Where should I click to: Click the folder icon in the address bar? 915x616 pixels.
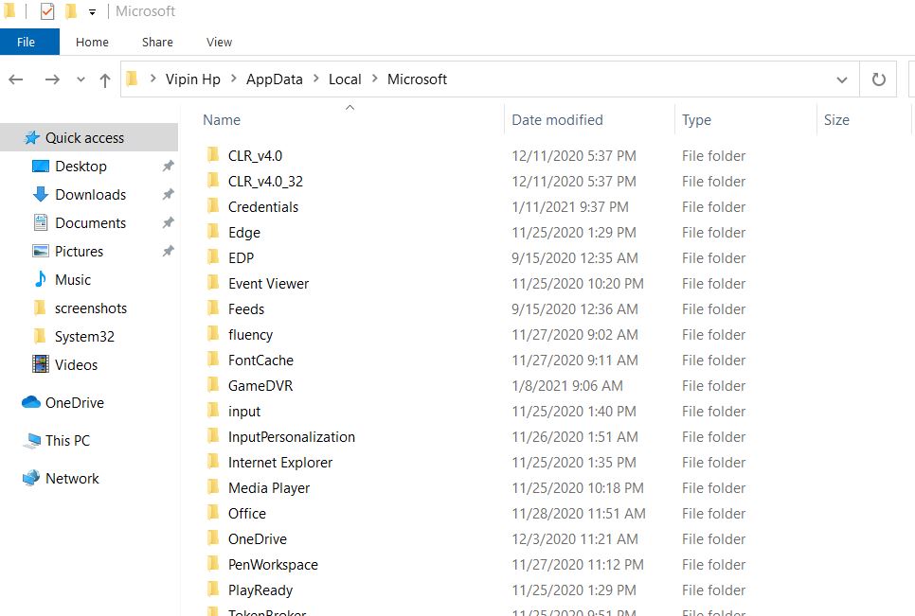pyautogui.click(x=133, y=79)
